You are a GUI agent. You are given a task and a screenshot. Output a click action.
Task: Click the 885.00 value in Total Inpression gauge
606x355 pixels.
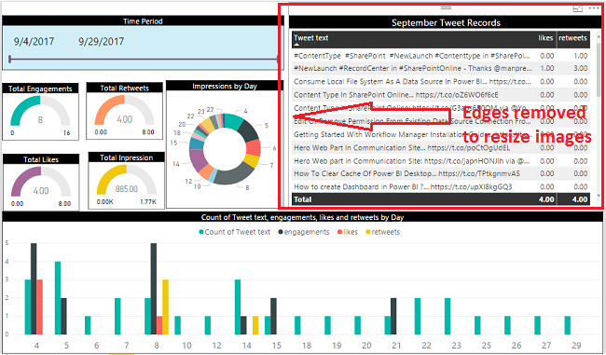click(x=127, y=189)
